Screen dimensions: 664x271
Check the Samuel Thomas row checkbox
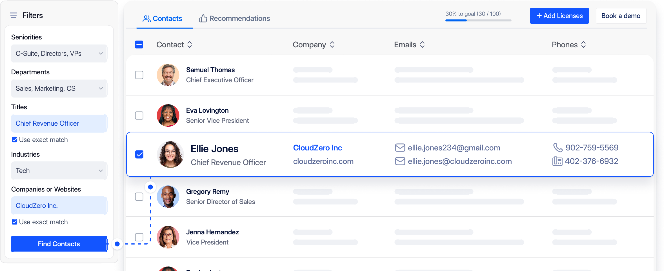click(x=139, y=75)
